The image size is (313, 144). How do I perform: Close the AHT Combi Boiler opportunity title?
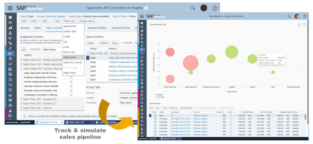coord(146,8)
